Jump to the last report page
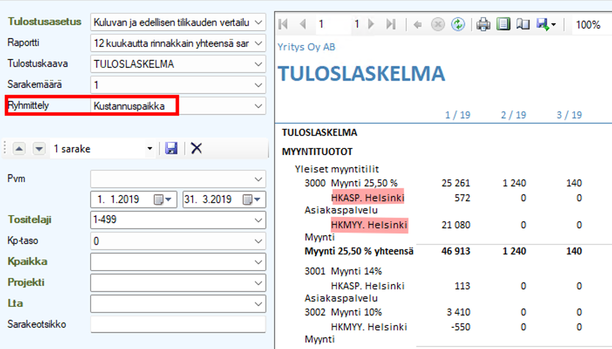This screenshot has height=349, width=612. 390,25
